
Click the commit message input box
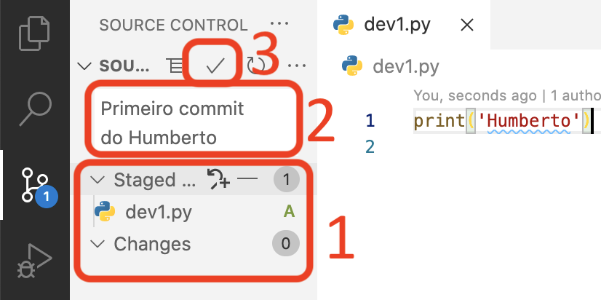point(194,122)
